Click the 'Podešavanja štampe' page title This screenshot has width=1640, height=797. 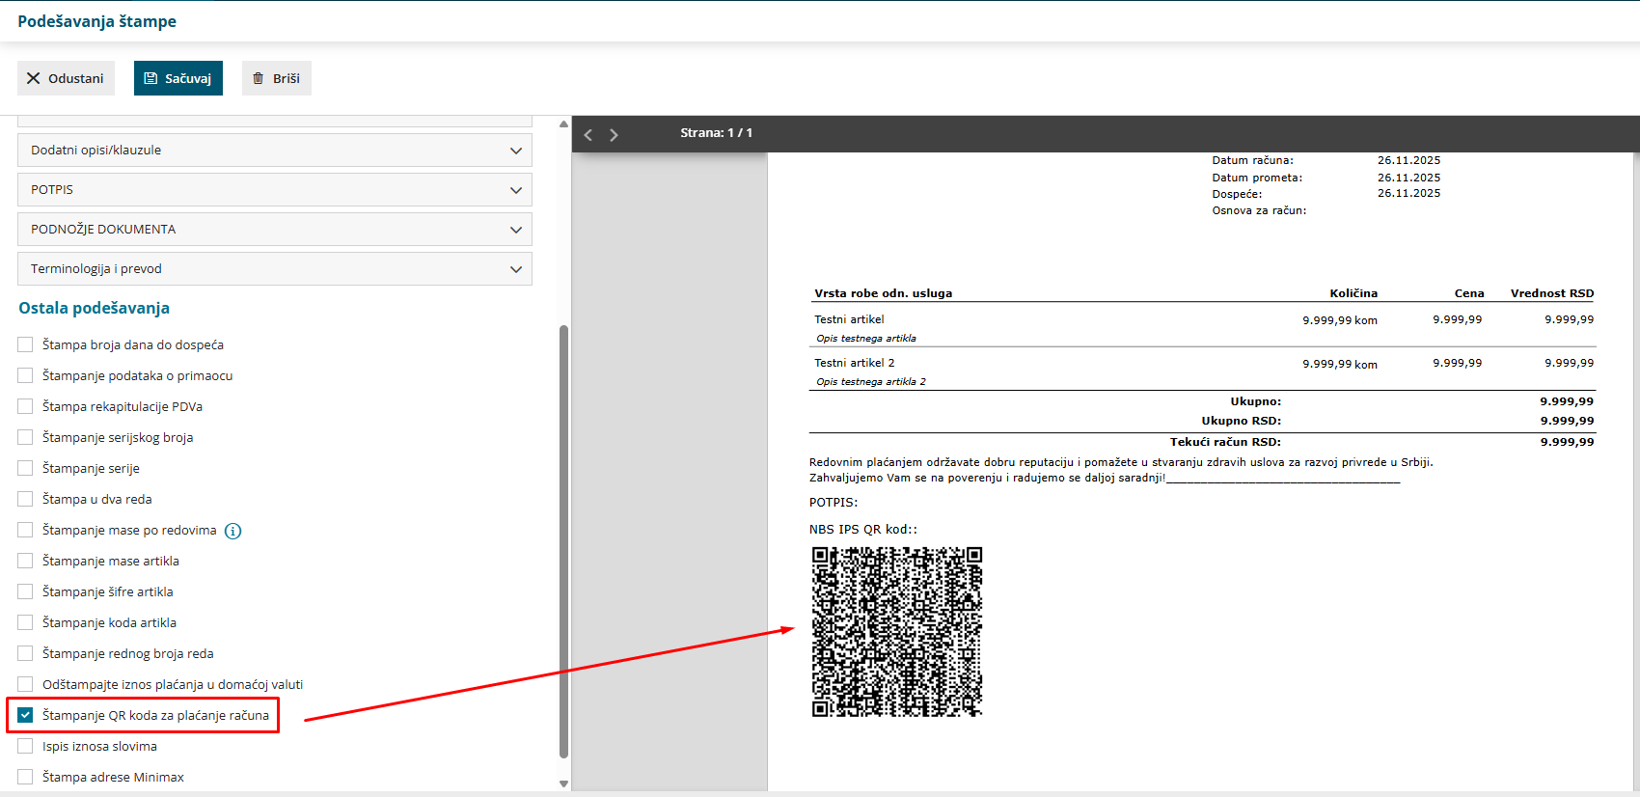[x=96, y=21]
